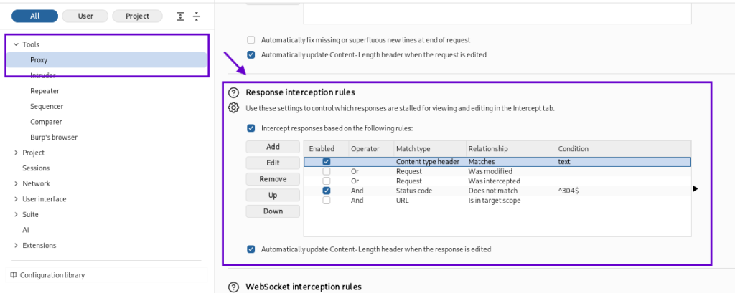
Task: Open the AI settings page
Action: [26, 230]
